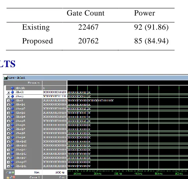Click the diamond icon of /cbw/p8 signal
The width and height of the screenshot is (188, 179).
pos(12,133)
